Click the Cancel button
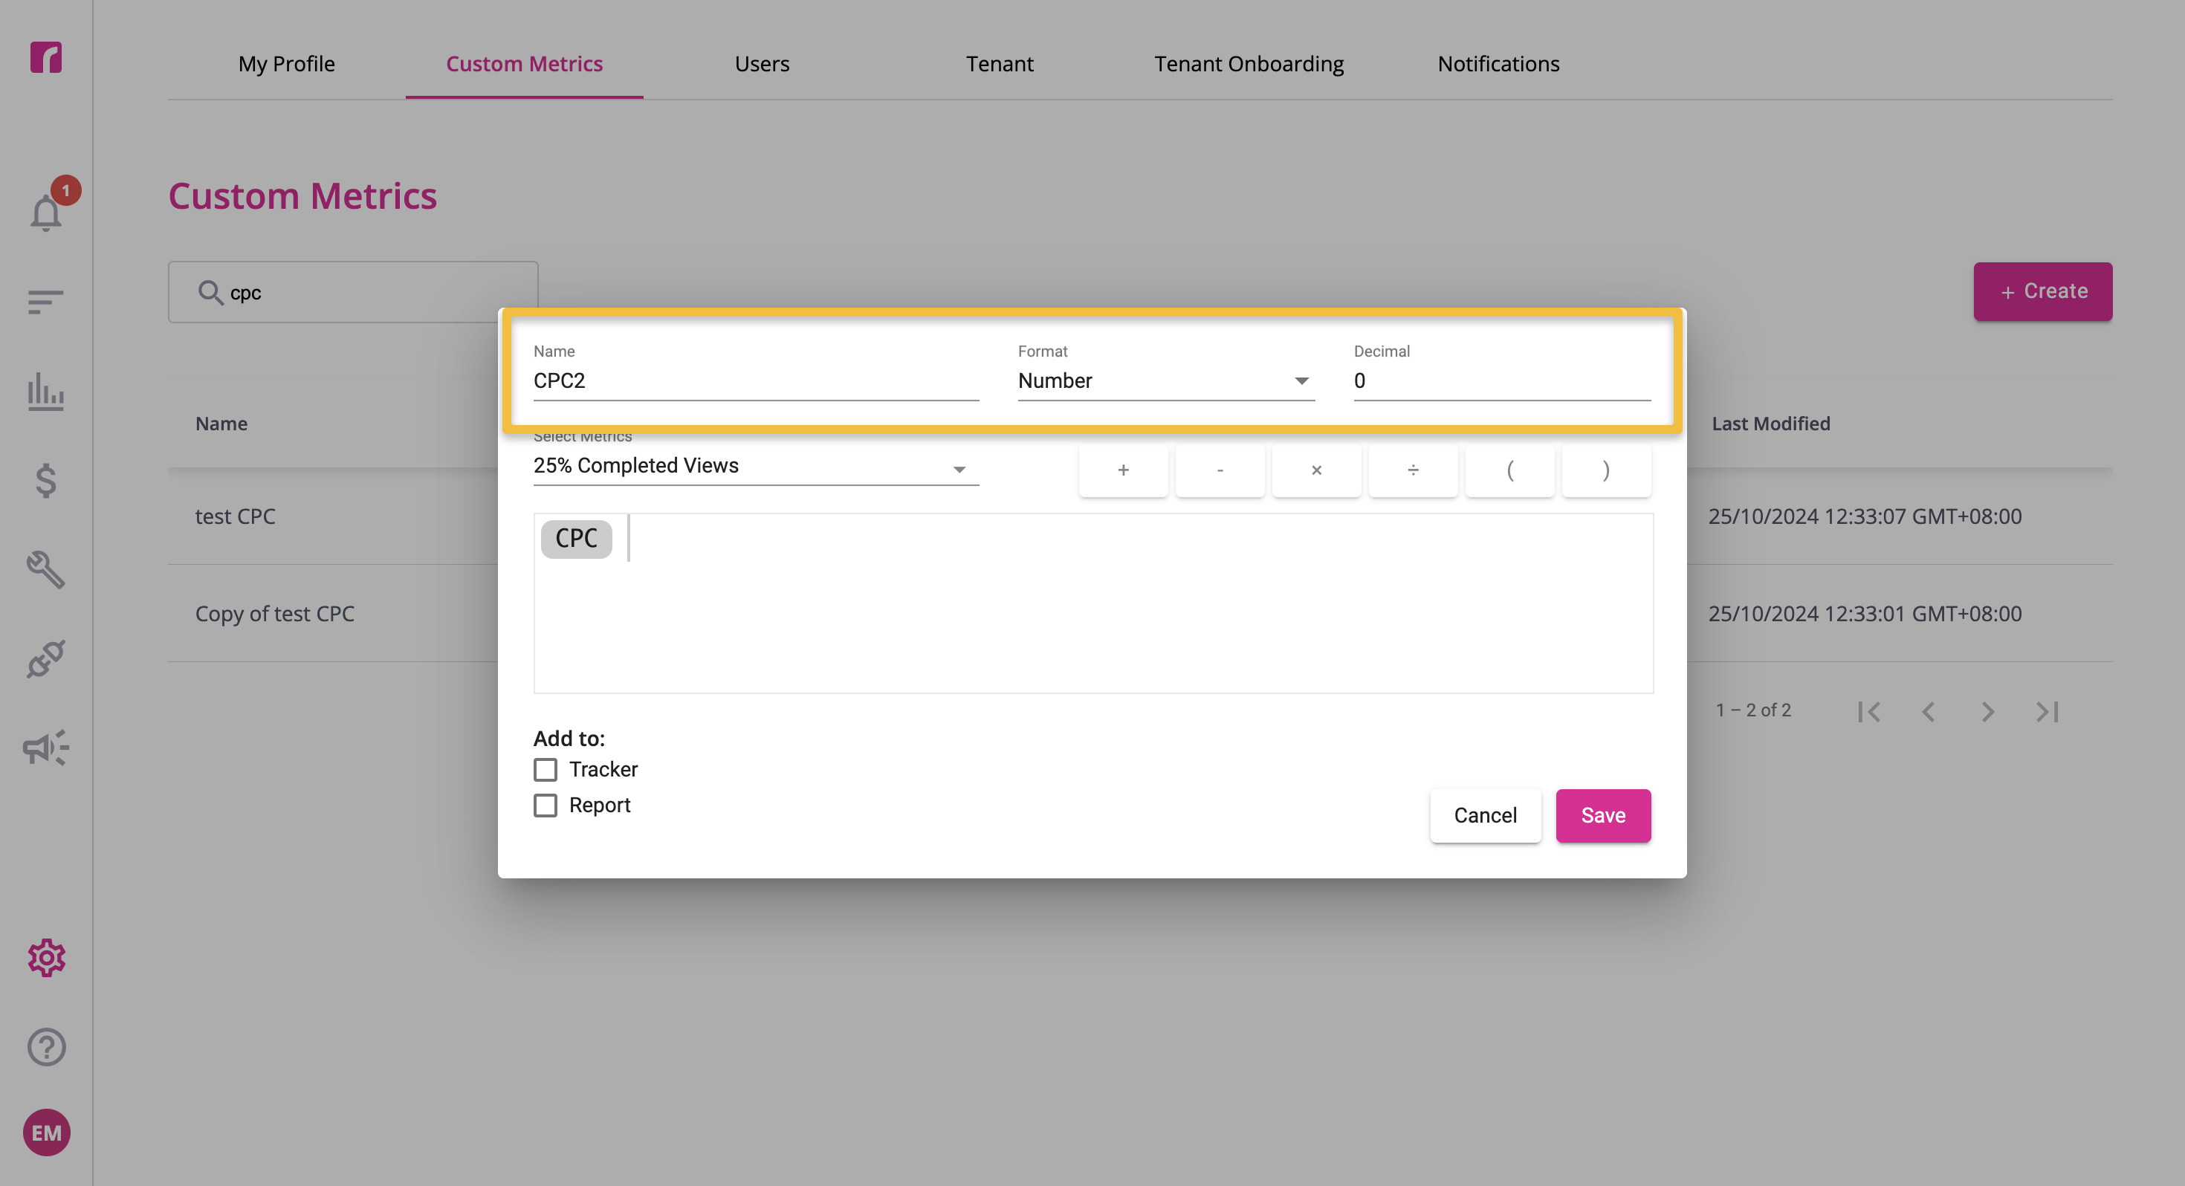This screenshot has height=1186, width=2185. click(1484, 815)
